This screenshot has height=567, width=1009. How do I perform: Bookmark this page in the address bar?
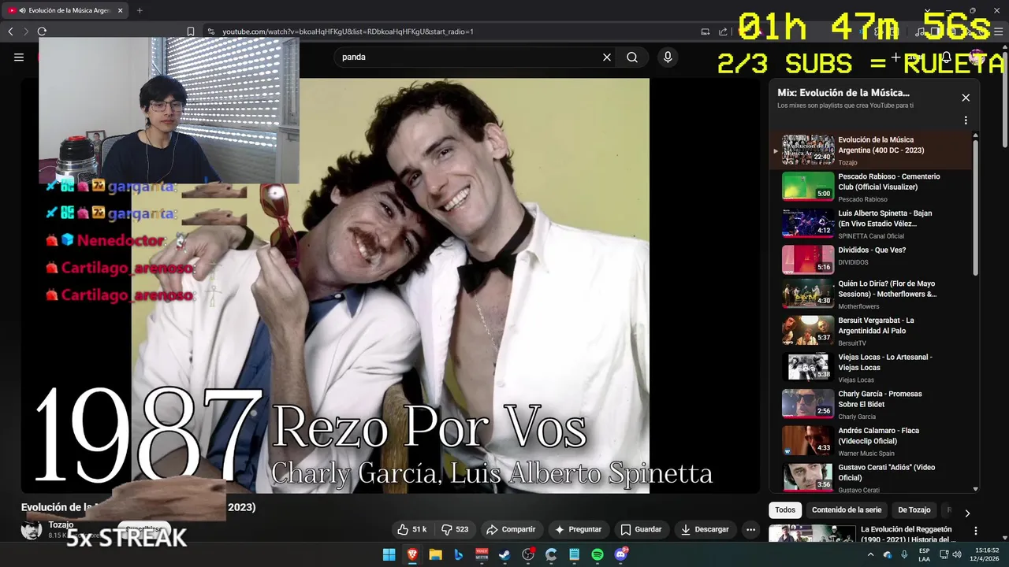point(191,31)
